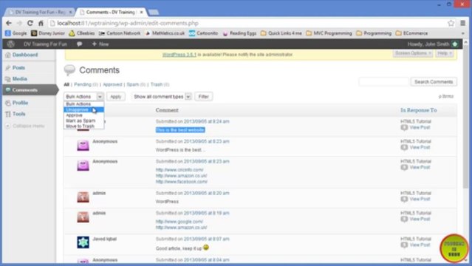Open the WordPress 3.6.1 update link
The image size is (472, 266).
(179, 55)
